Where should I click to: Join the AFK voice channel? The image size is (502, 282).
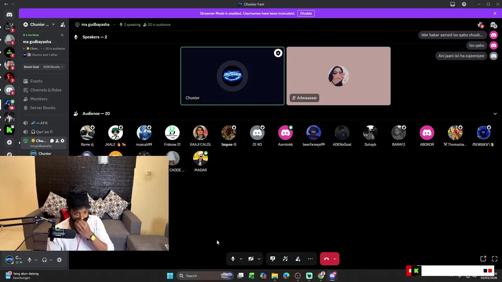pos(44,123)
